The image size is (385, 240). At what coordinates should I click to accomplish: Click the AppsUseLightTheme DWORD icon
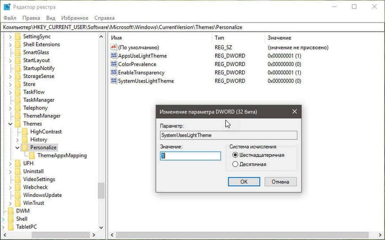(x=114, y=56)
